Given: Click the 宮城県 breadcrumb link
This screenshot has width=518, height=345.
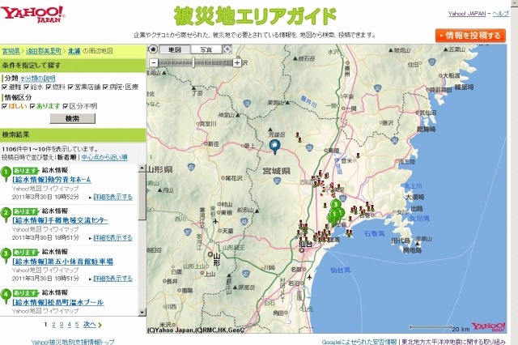Looking at the screenshot, I should [11, 51].
